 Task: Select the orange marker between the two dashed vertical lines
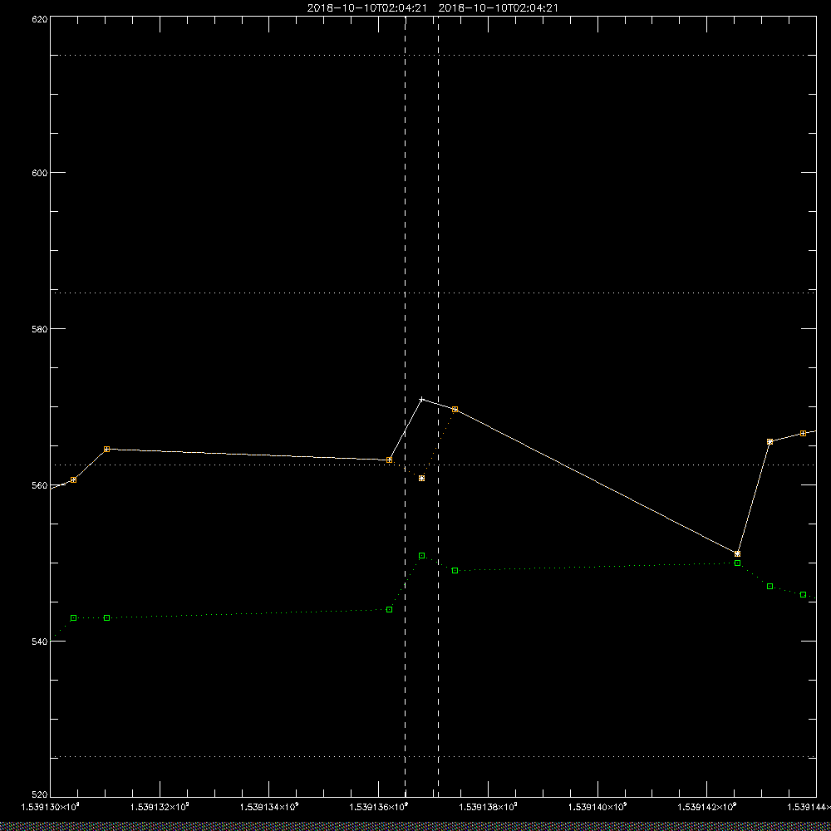422,478
